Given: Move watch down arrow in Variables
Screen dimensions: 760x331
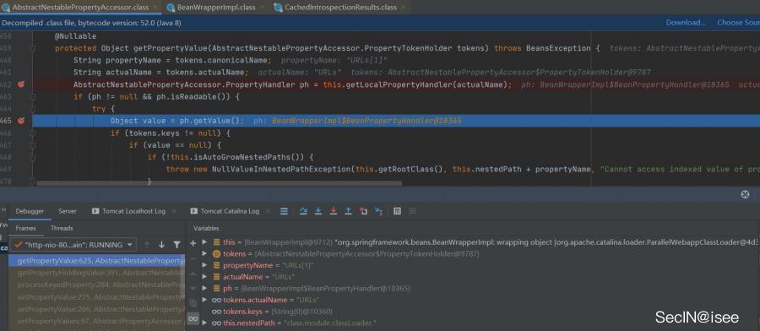Looking at the screenshot, I should (x=193, y=288).
